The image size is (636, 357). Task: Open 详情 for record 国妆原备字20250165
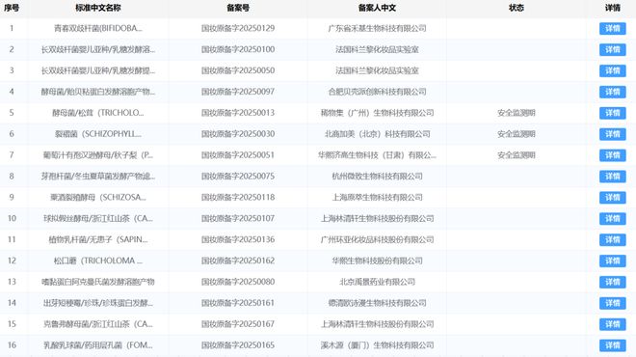point(612,345)
